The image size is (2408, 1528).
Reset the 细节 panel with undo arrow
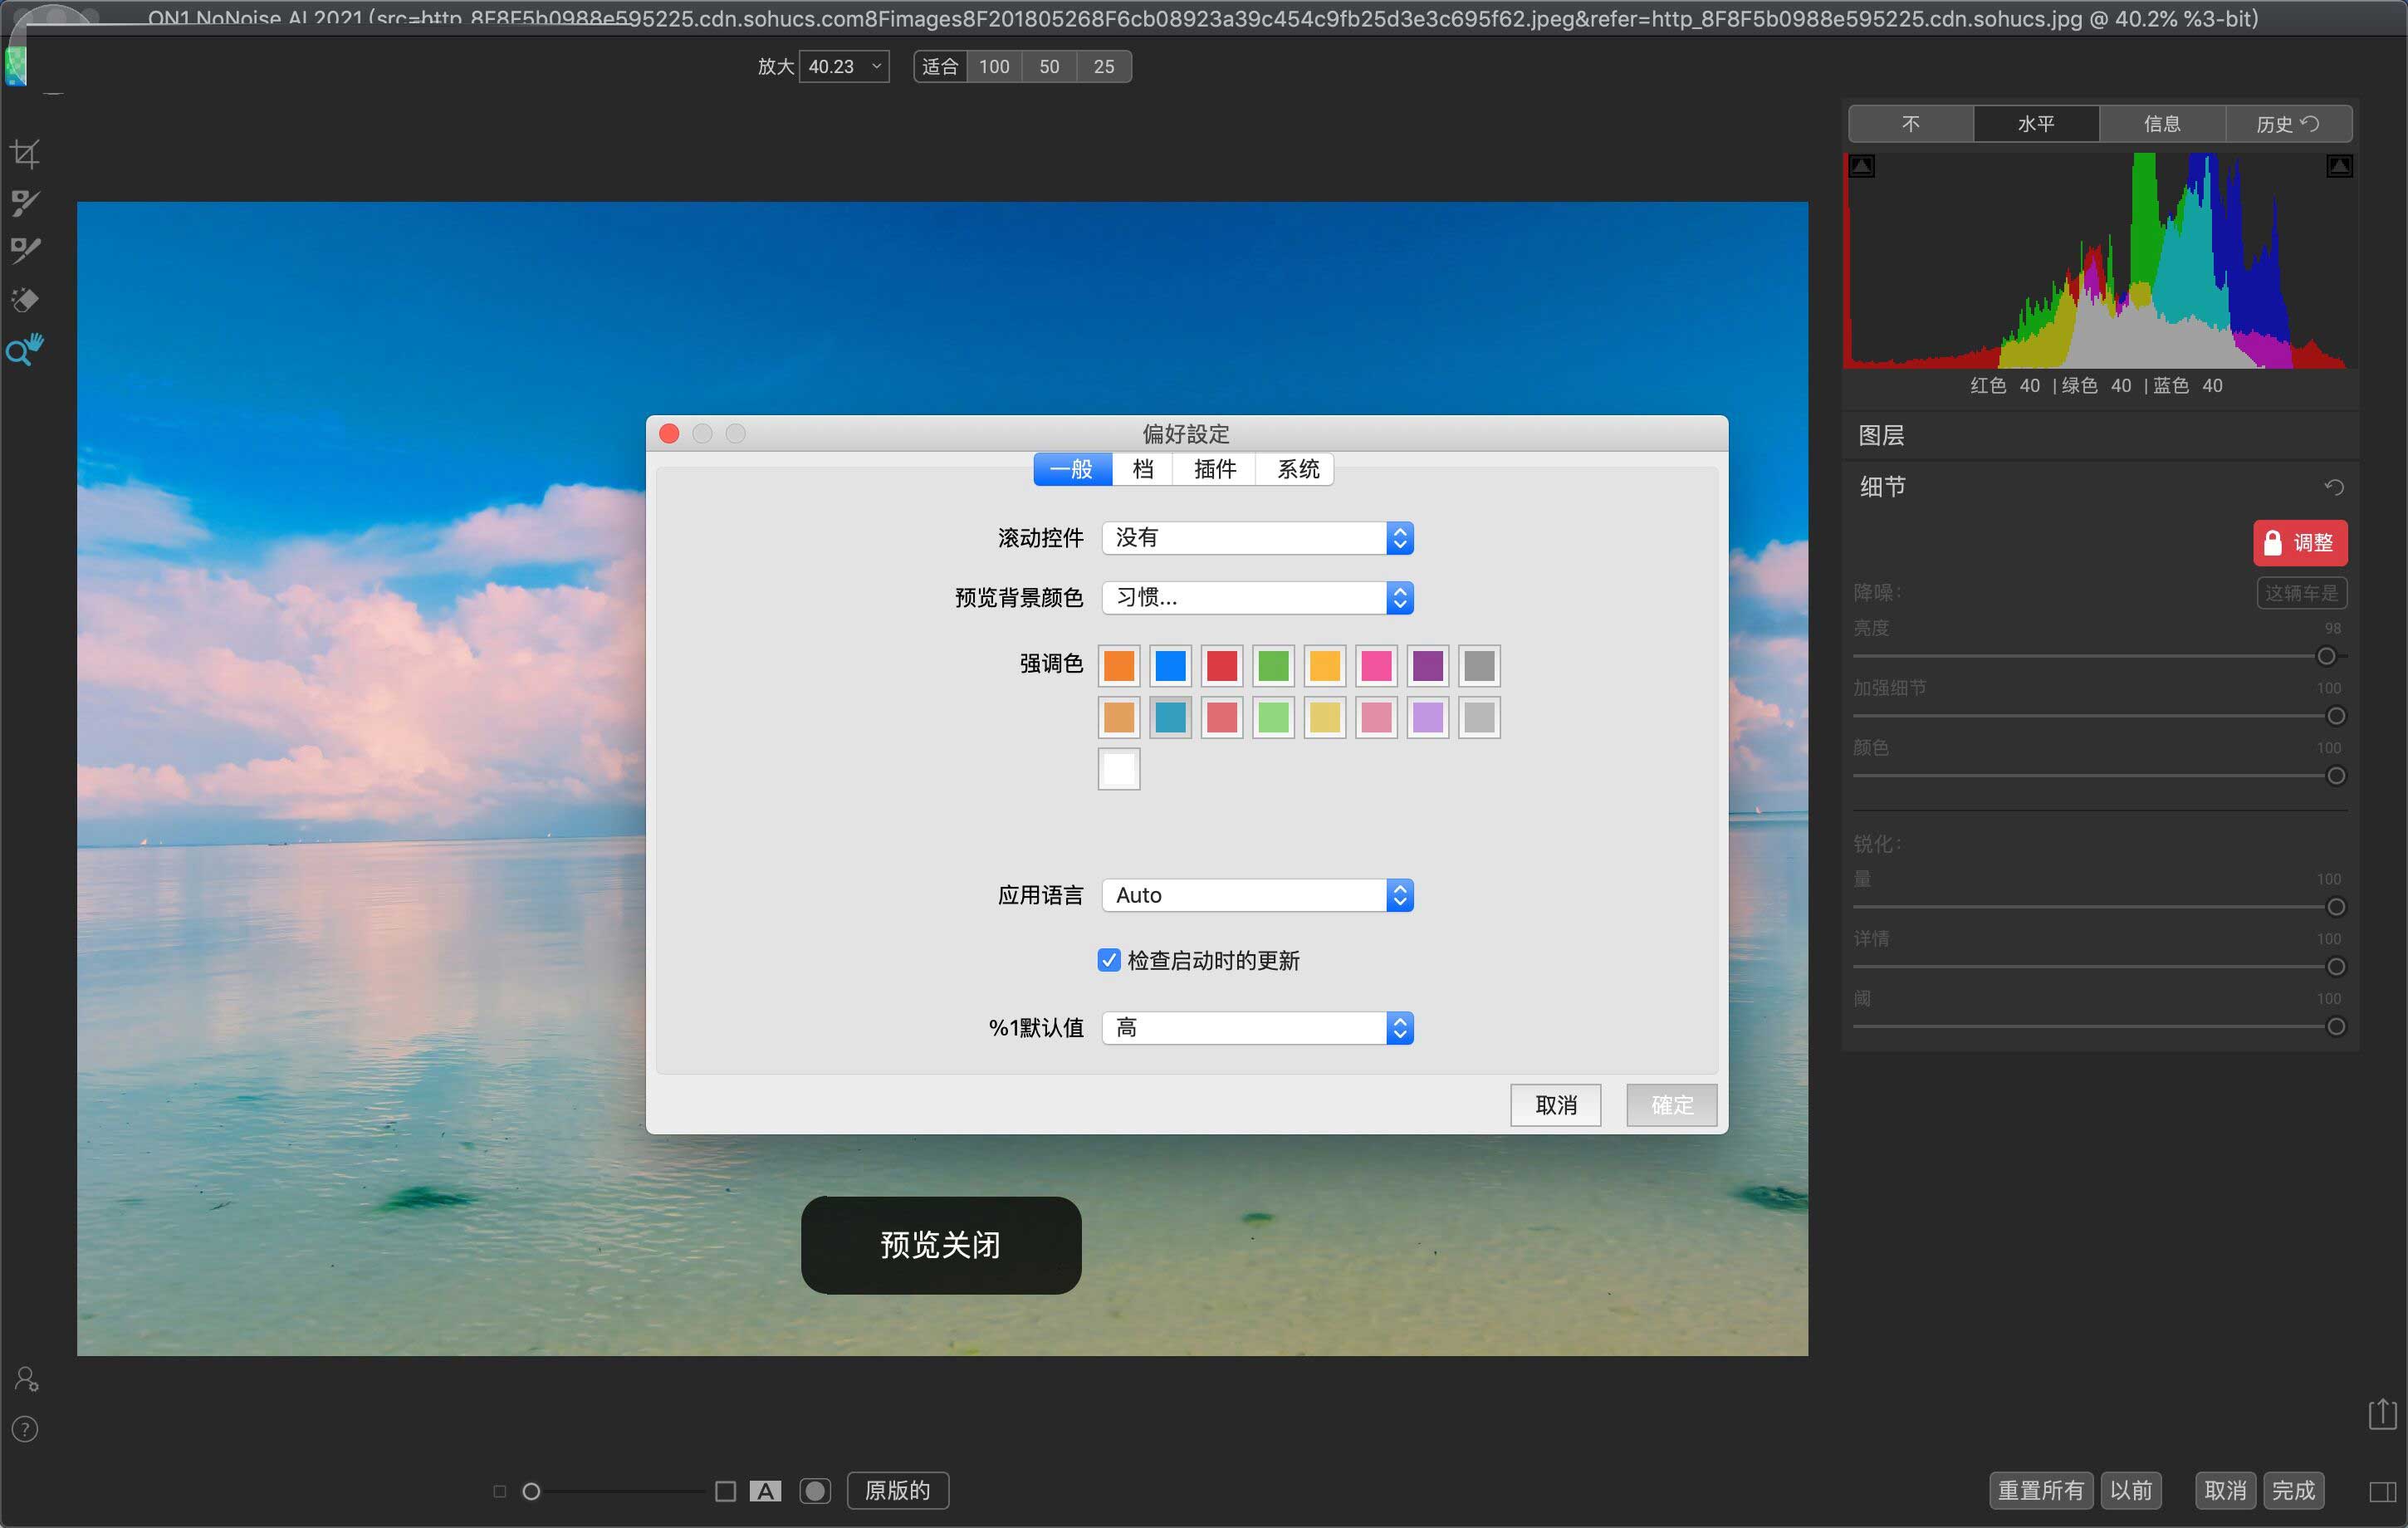2334,487
